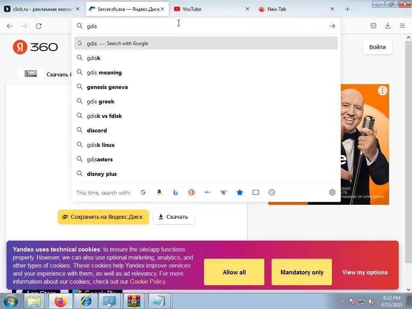Click View my options link
412x309 pixels.
365,272
